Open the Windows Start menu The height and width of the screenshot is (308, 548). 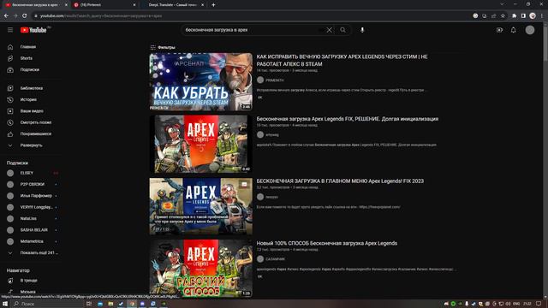tap(5, 304)
